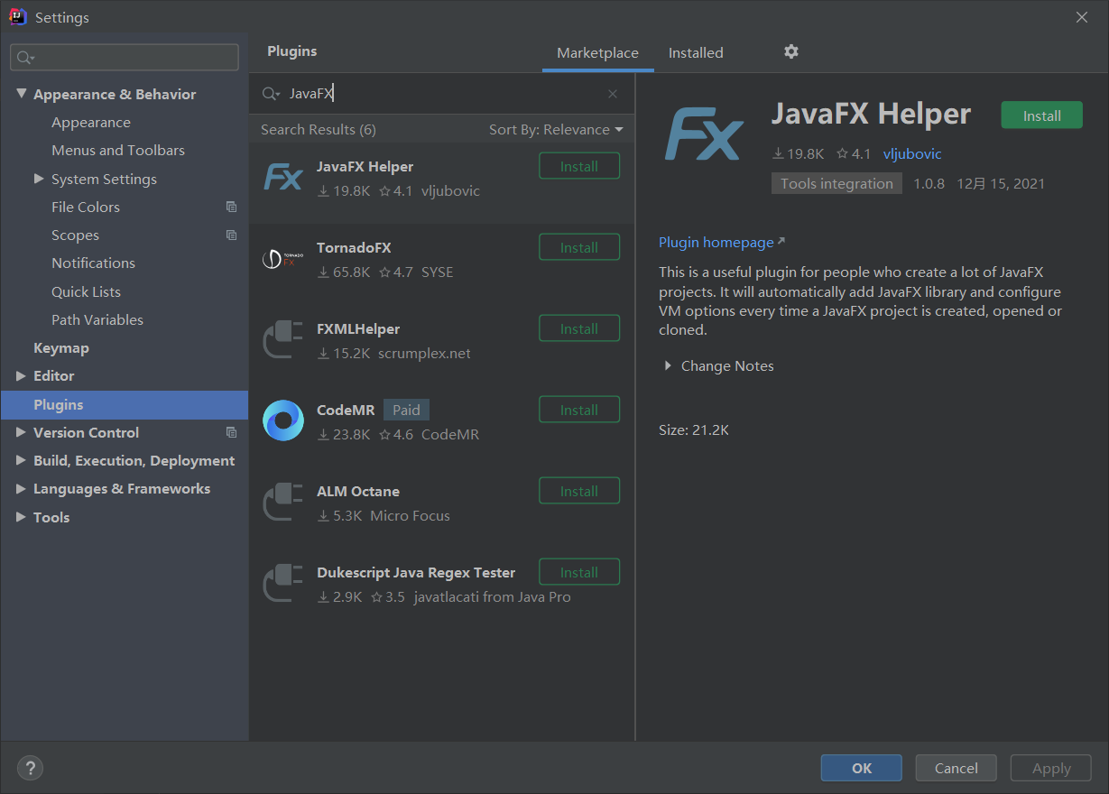Expand the Tools settings node

[x=22, y=517]
